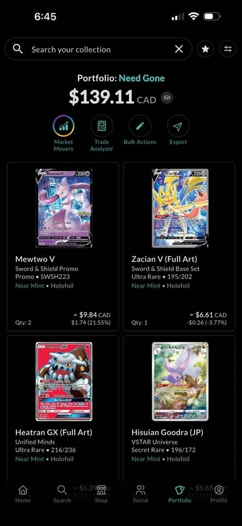Open favorites with the star icon

(x=205, y=49)
